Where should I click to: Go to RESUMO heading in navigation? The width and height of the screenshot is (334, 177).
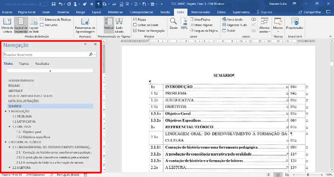[x=14, y=86]
